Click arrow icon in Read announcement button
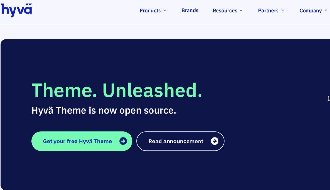 pyautogui.click(x=215, y=141)
